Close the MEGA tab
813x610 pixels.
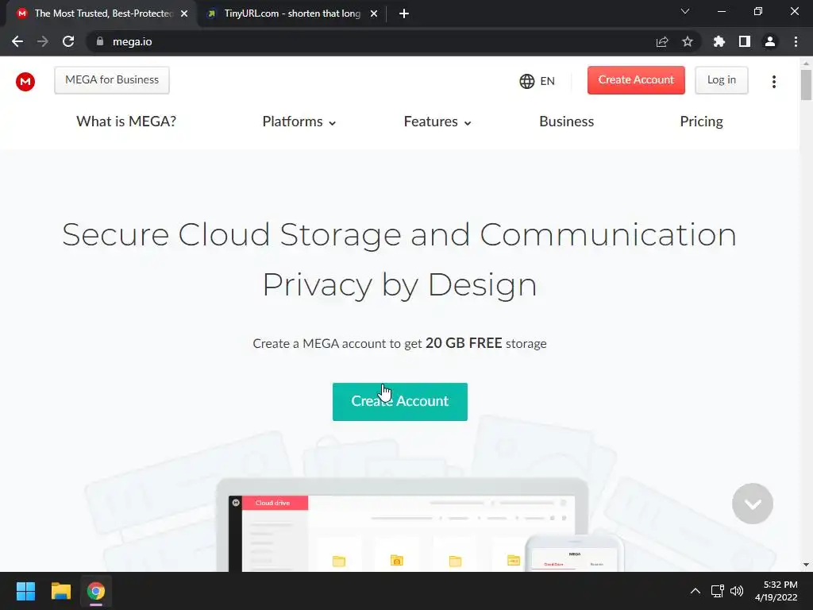(184, 14)
